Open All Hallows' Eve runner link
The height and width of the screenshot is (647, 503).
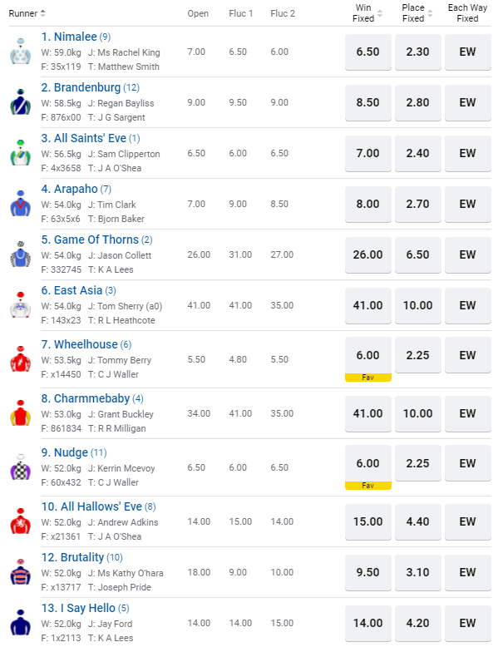point(91,506)
